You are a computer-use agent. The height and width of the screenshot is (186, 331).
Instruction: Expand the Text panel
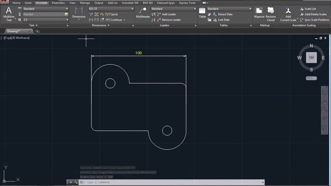click(x=33, y=25)
